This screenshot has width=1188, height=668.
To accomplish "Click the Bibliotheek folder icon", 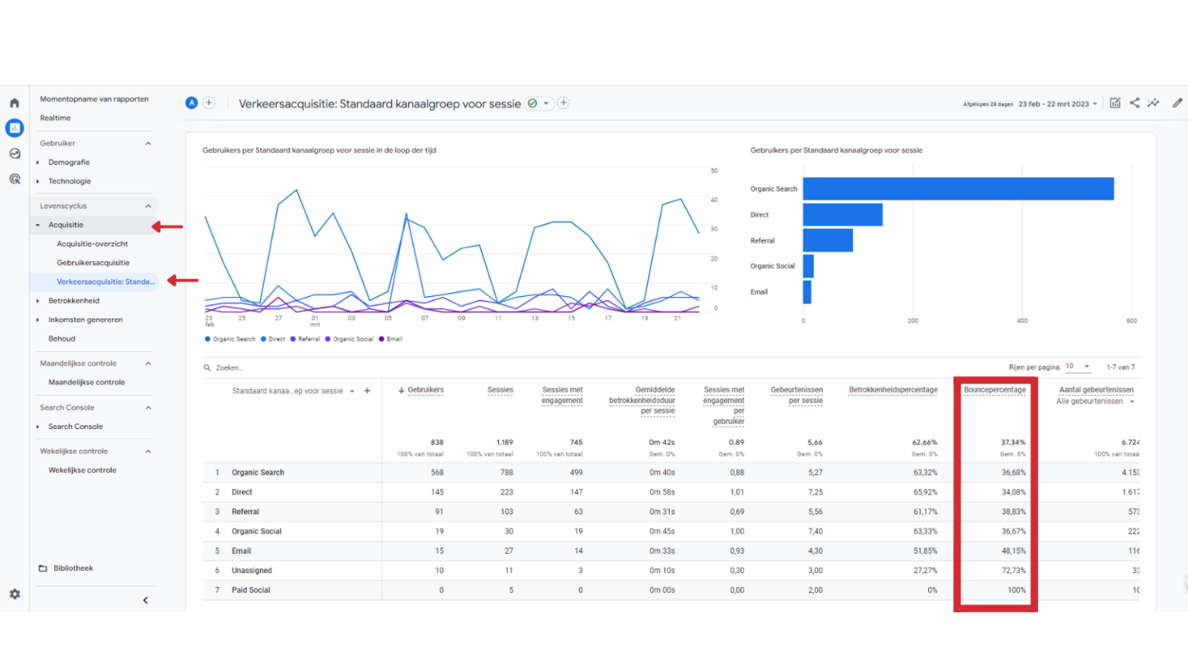I will click(x=43, y=568).
